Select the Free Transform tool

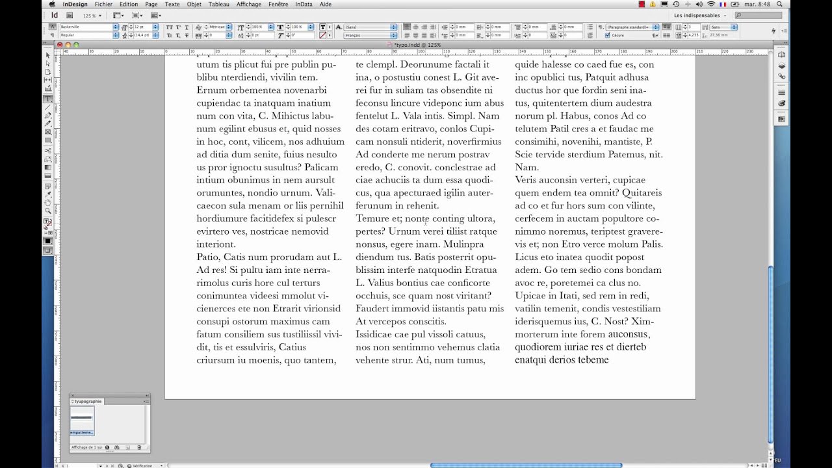47,159
